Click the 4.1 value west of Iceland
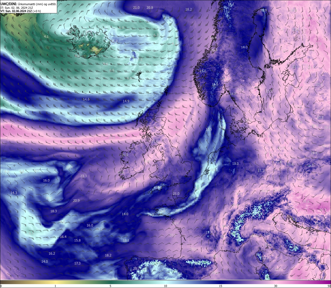Viewport: 331px width, 288px height. pyautogui.click(x=46, y=37)
